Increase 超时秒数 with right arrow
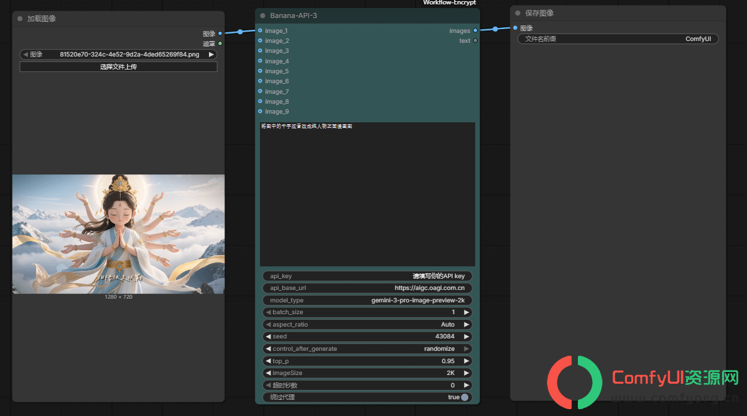747x416 pixels. pos(466,385)
